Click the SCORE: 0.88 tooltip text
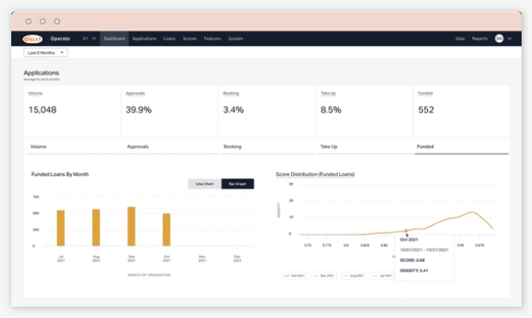 click(x=412, y=260)
